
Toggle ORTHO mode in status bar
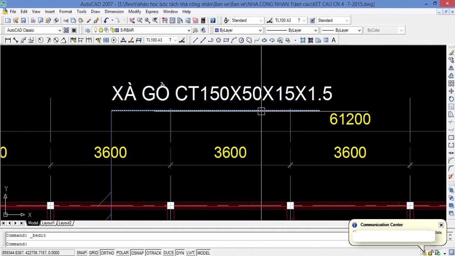pyautogui.click(x=107, y=253)
